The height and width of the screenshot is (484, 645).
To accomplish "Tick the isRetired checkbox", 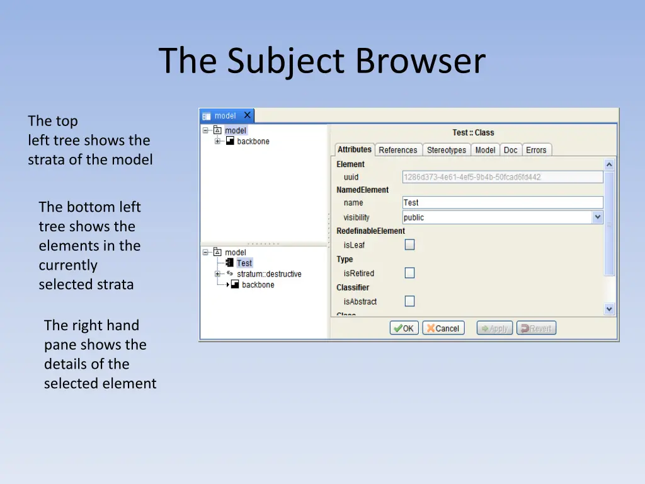I will click(x=409, y=273).
